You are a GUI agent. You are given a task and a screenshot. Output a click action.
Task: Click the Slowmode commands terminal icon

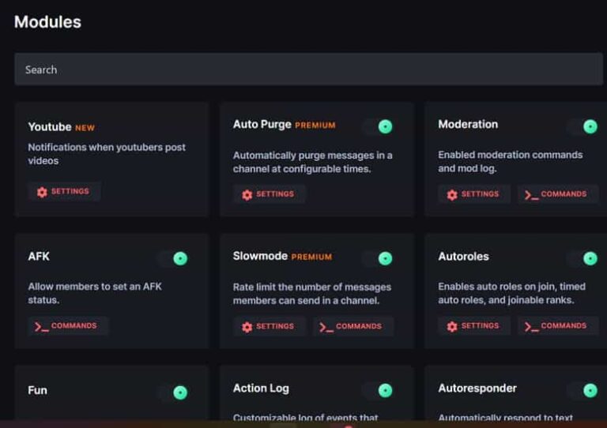326,326
